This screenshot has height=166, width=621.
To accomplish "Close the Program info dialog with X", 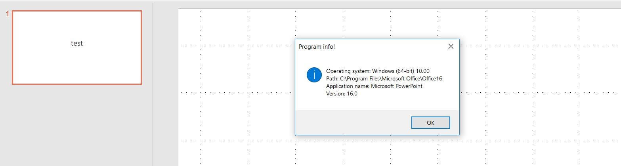I will click(451, 47).
